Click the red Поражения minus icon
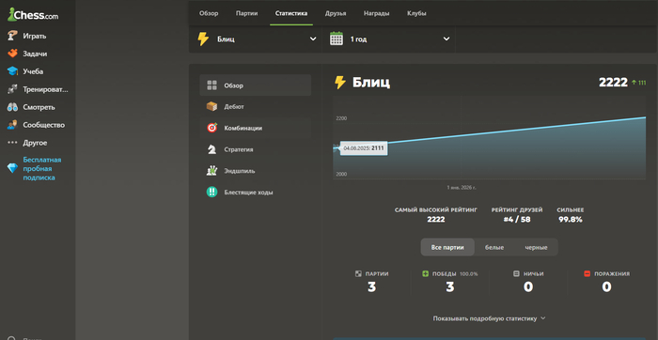658x340 pixels. tap(587, 273)
